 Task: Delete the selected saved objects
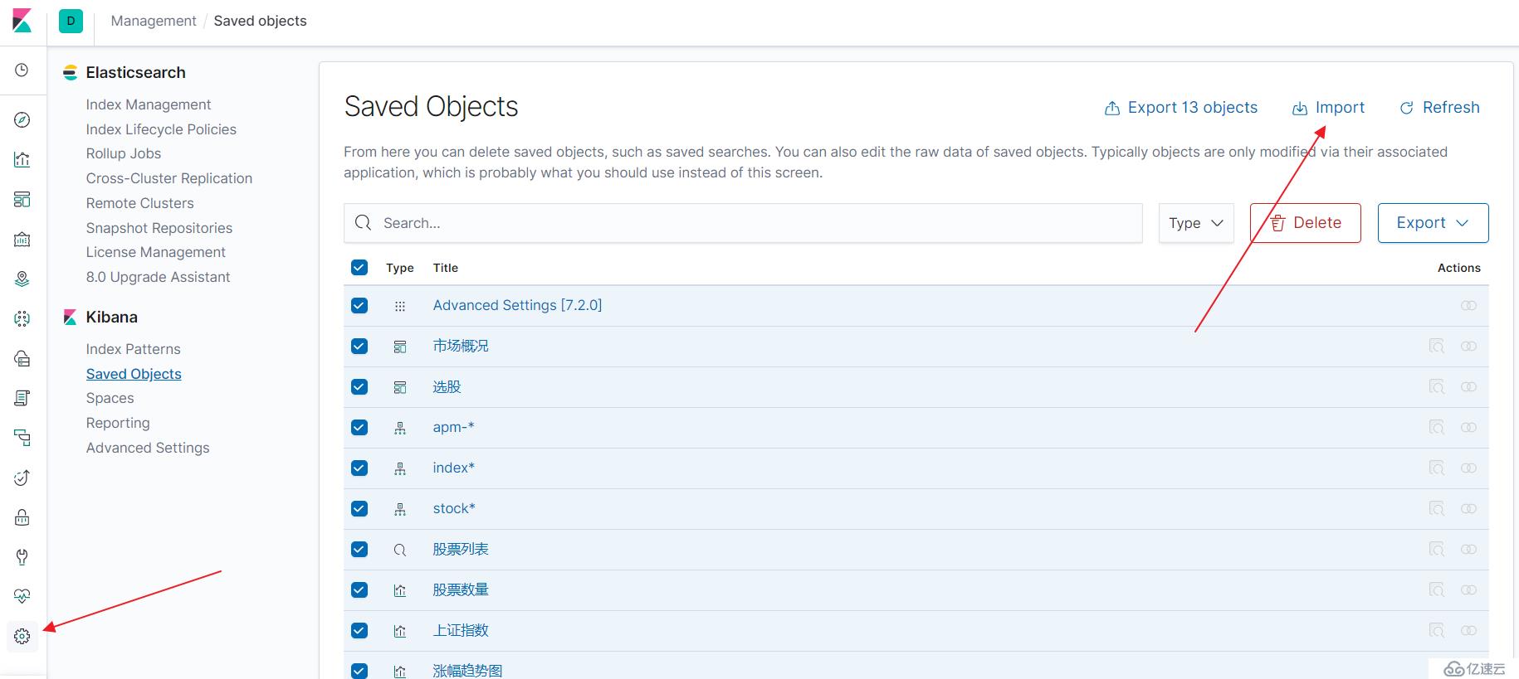[x=1306, y=223]
